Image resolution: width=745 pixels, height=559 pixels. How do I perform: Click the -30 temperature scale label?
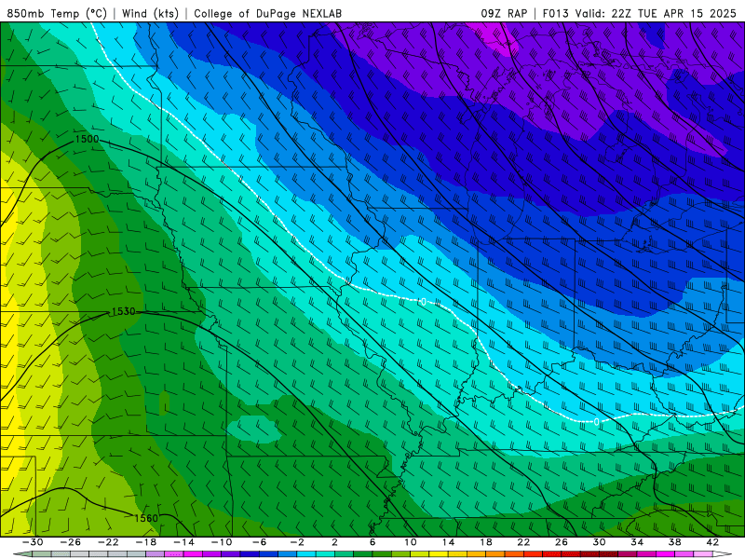pos(33,542)
